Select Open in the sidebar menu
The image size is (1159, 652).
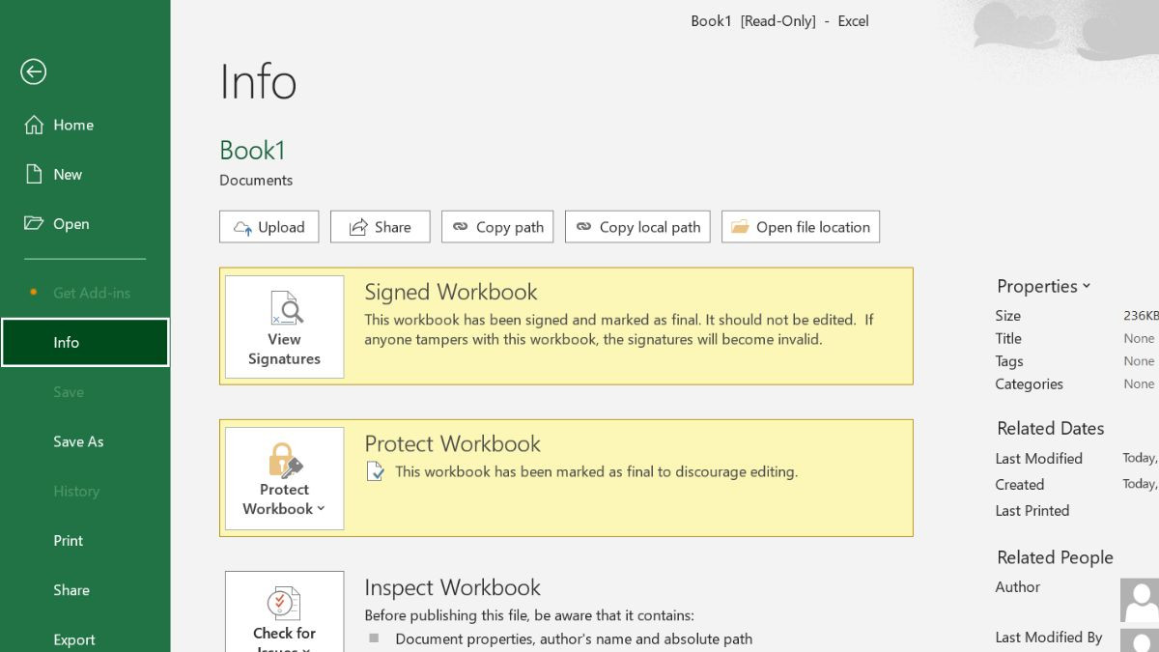(x=85, y=223)
